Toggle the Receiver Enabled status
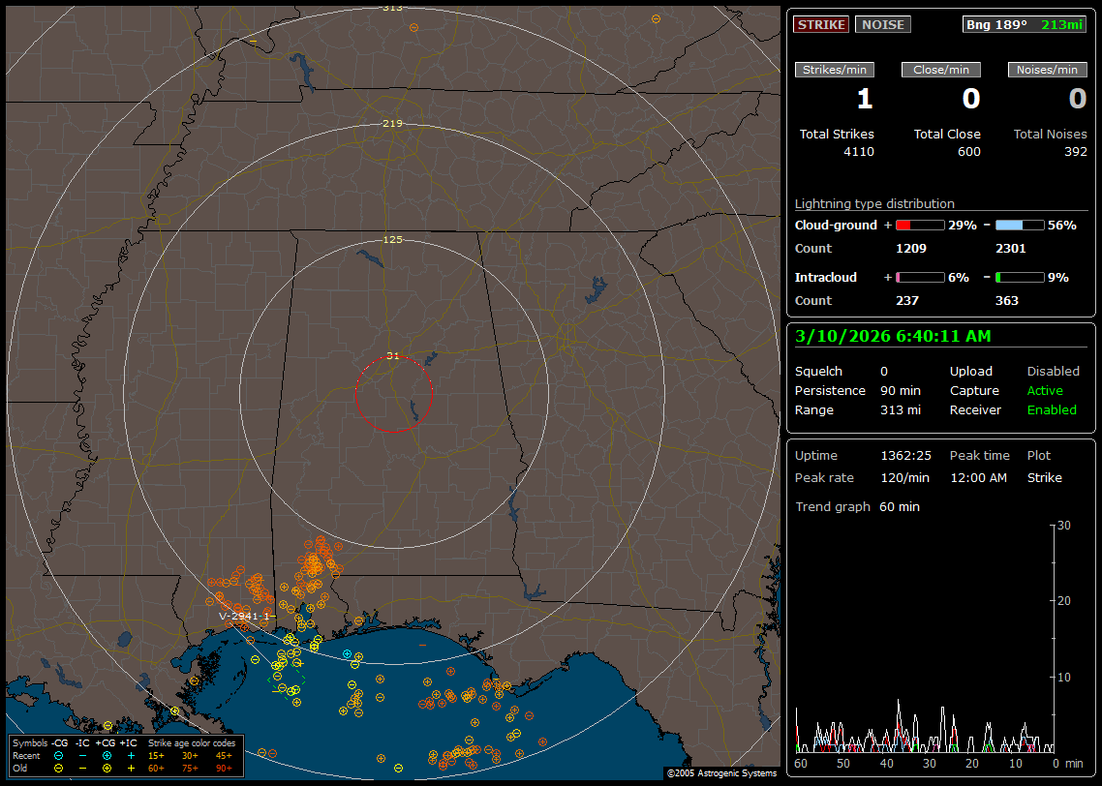The height and width of the screenshot is (786, 1102). pos(1052,409)
